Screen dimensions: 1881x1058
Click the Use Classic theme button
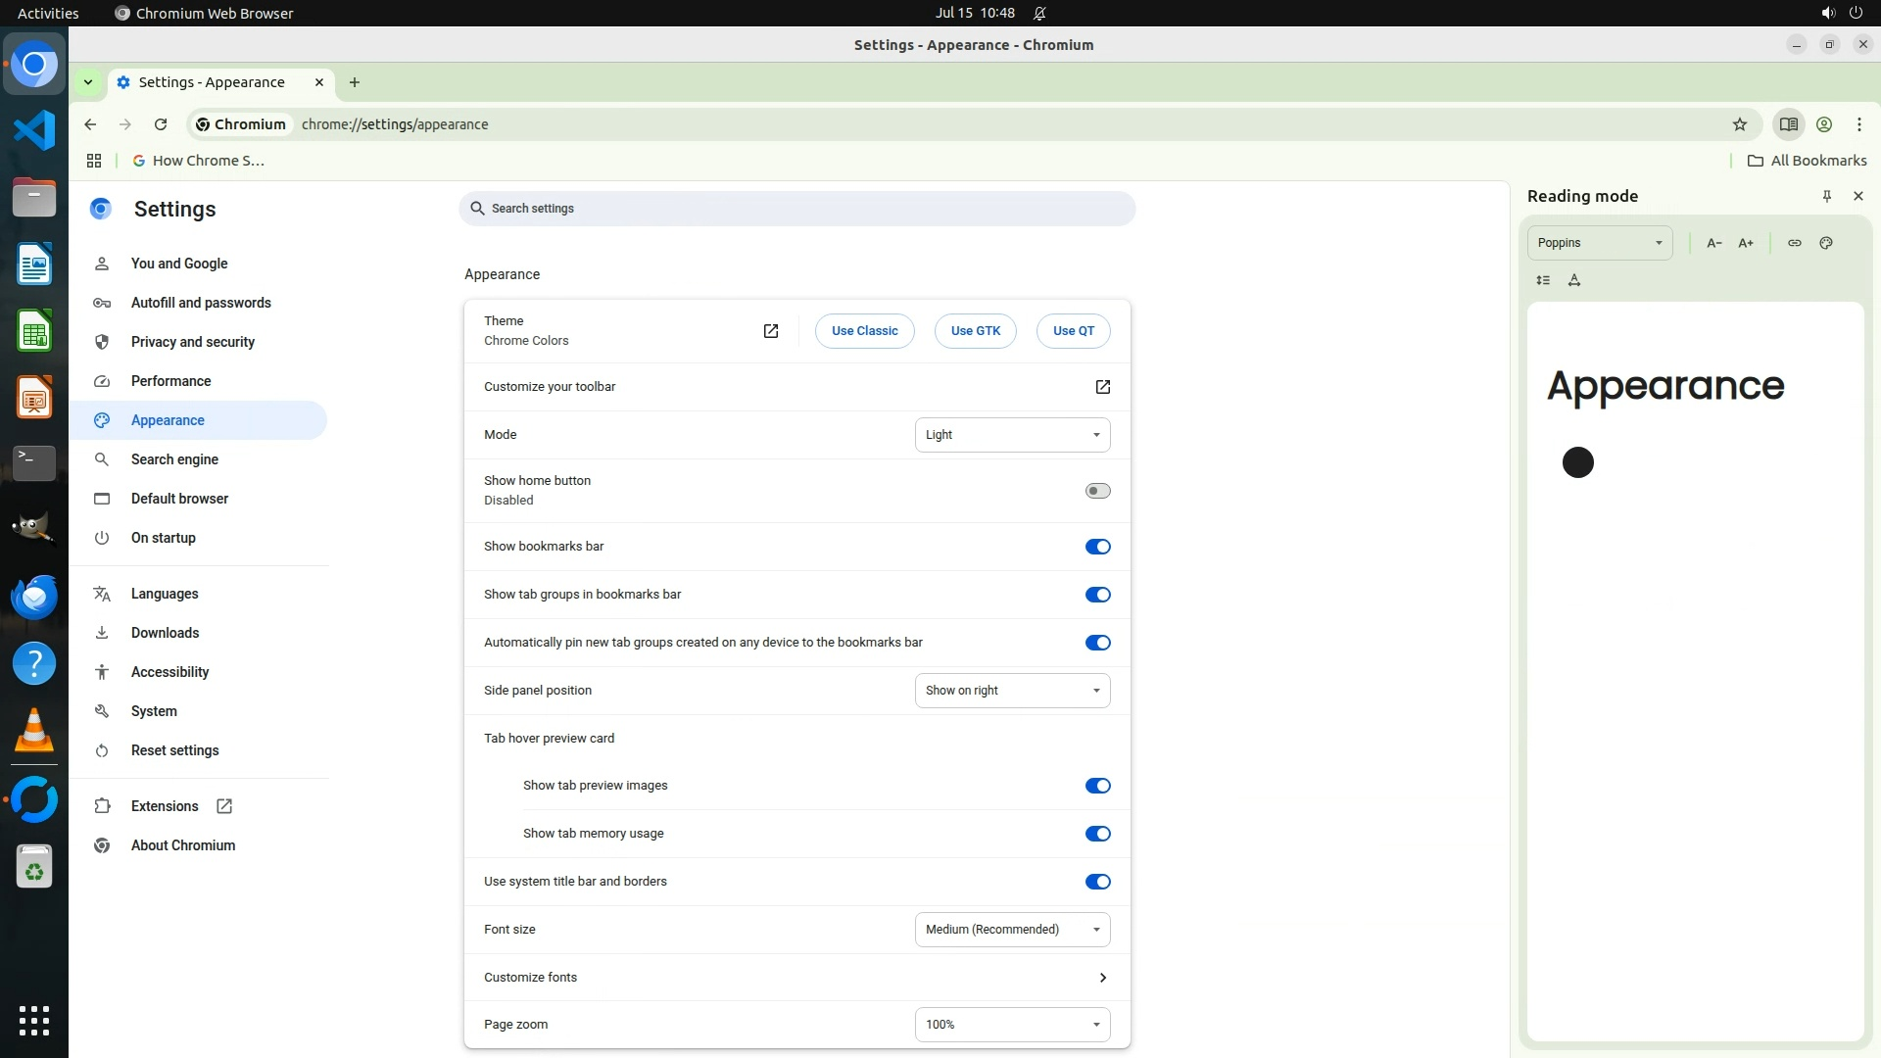click(x=864, y=331)
